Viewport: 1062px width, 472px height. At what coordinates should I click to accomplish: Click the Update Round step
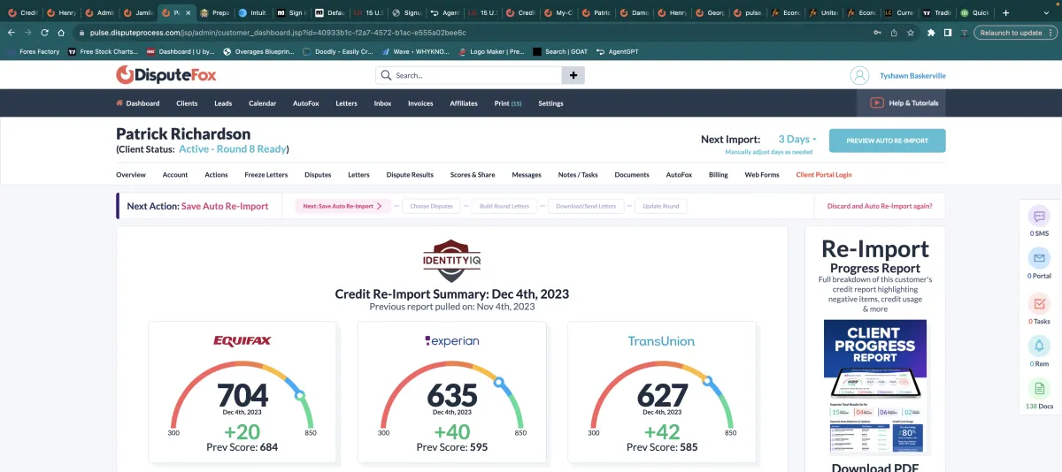pos(661,206)
